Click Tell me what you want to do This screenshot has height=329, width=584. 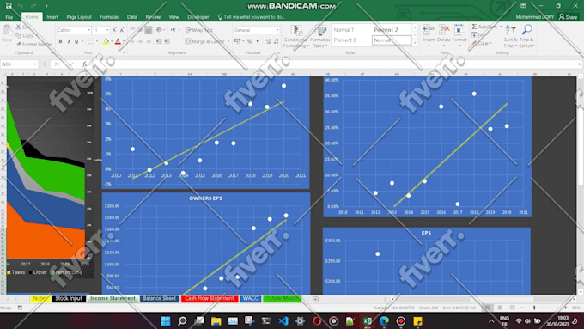coord(251,17)
